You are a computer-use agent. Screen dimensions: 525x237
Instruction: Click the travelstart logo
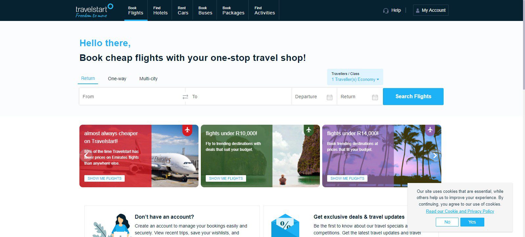tap(94, 10)
